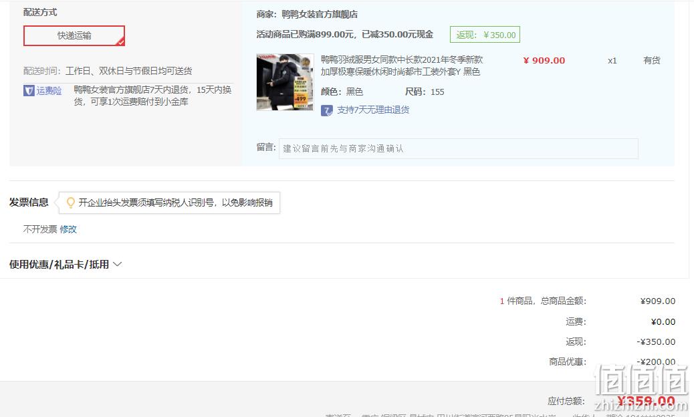
Task: Click the 使用优惠/礼品卡/抵用 heading
Action: pos(59,264)
